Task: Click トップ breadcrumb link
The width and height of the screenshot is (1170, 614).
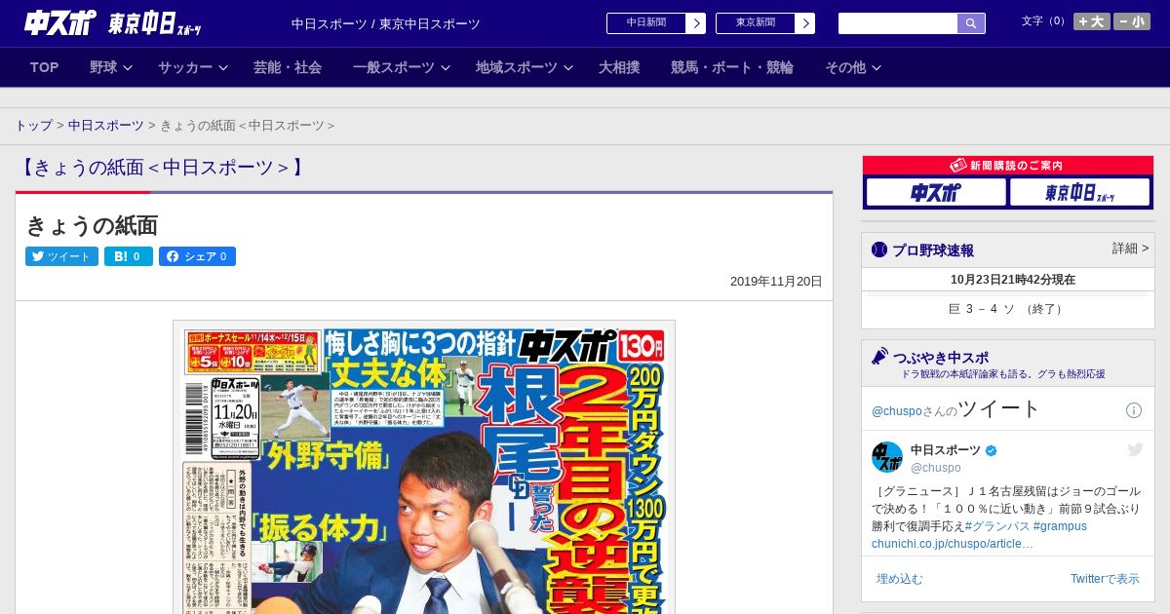Action: click(34, 126)
